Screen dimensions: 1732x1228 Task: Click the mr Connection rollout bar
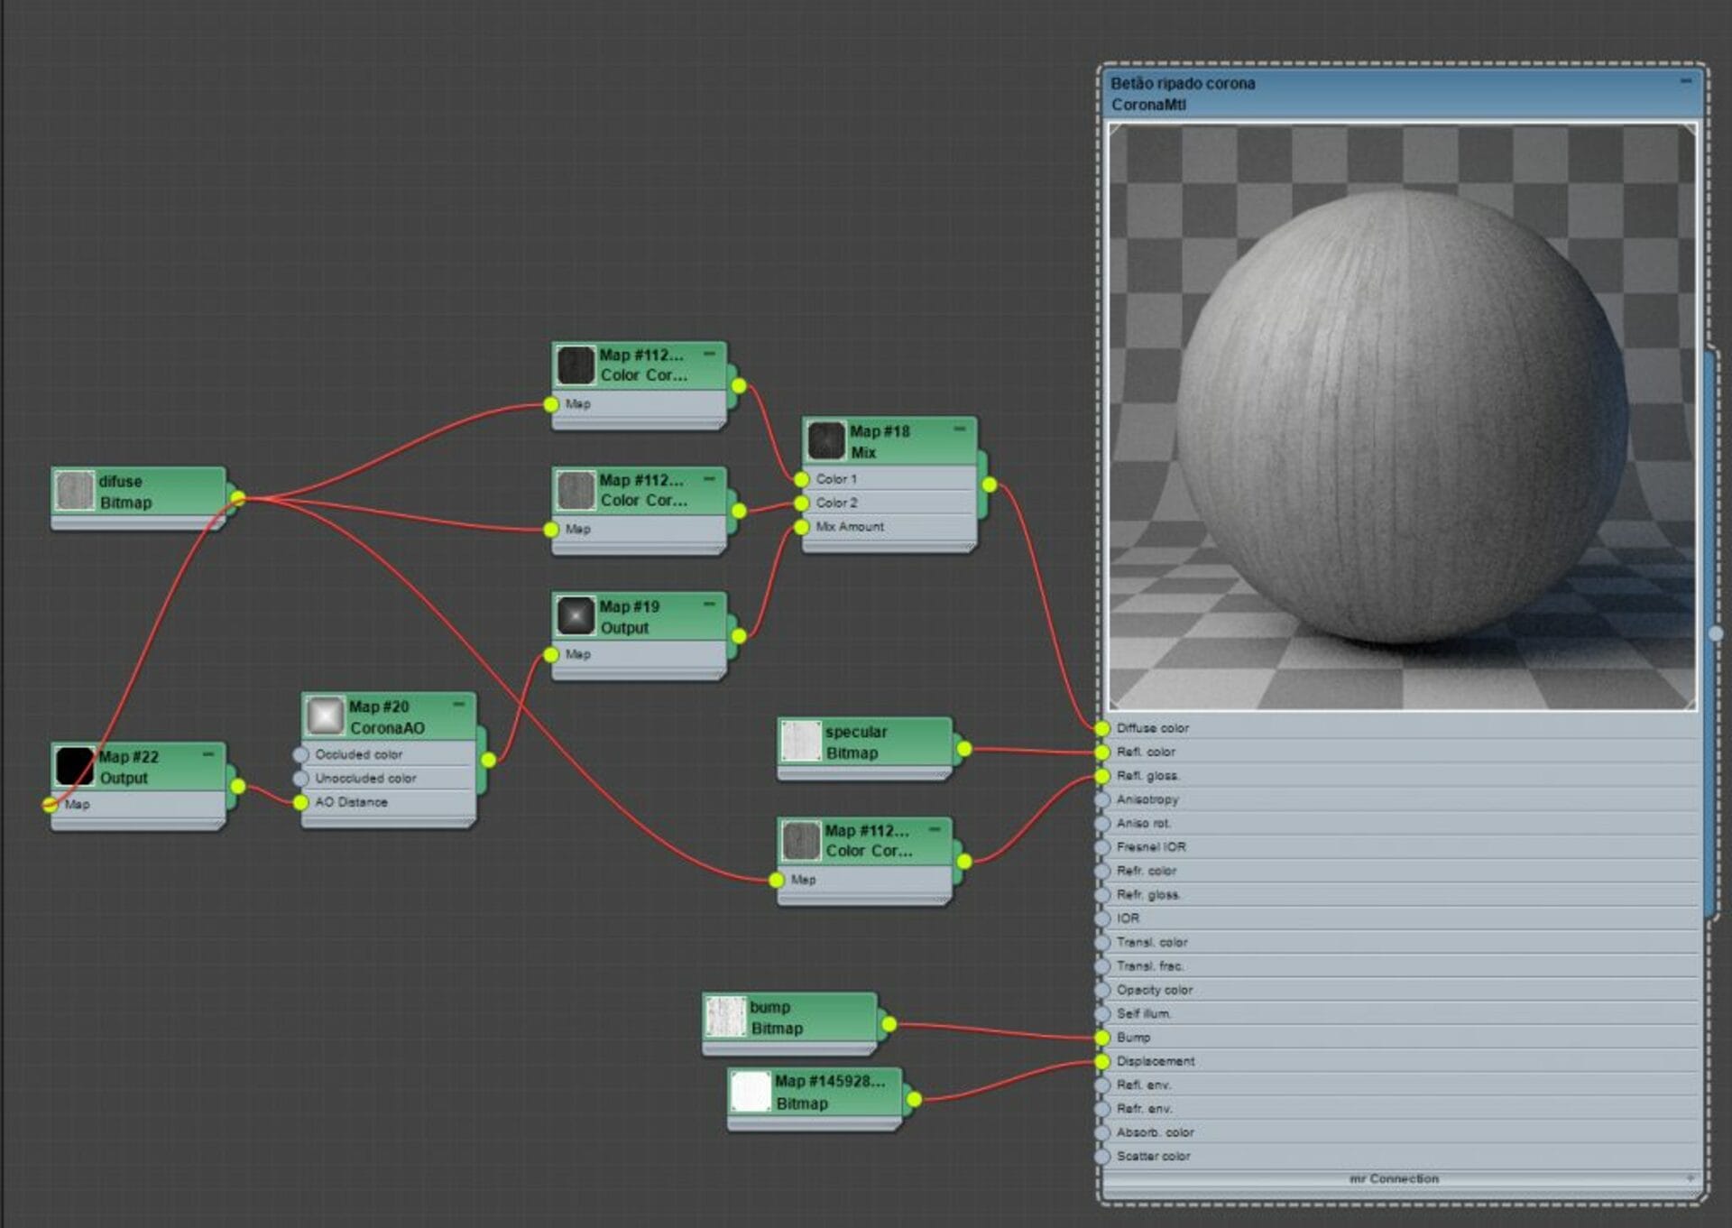pos(1394,1179)
